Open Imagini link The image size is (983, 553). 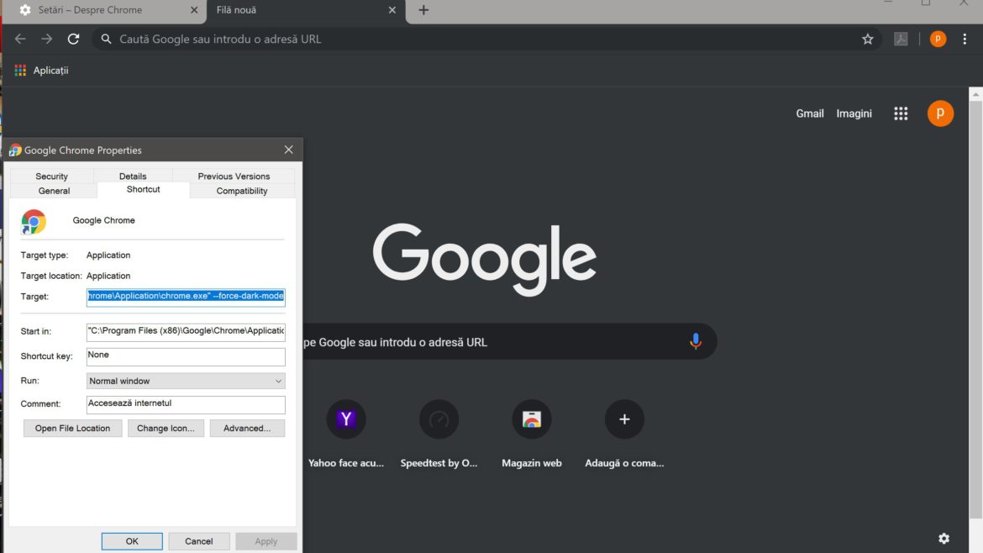(854, 113)
